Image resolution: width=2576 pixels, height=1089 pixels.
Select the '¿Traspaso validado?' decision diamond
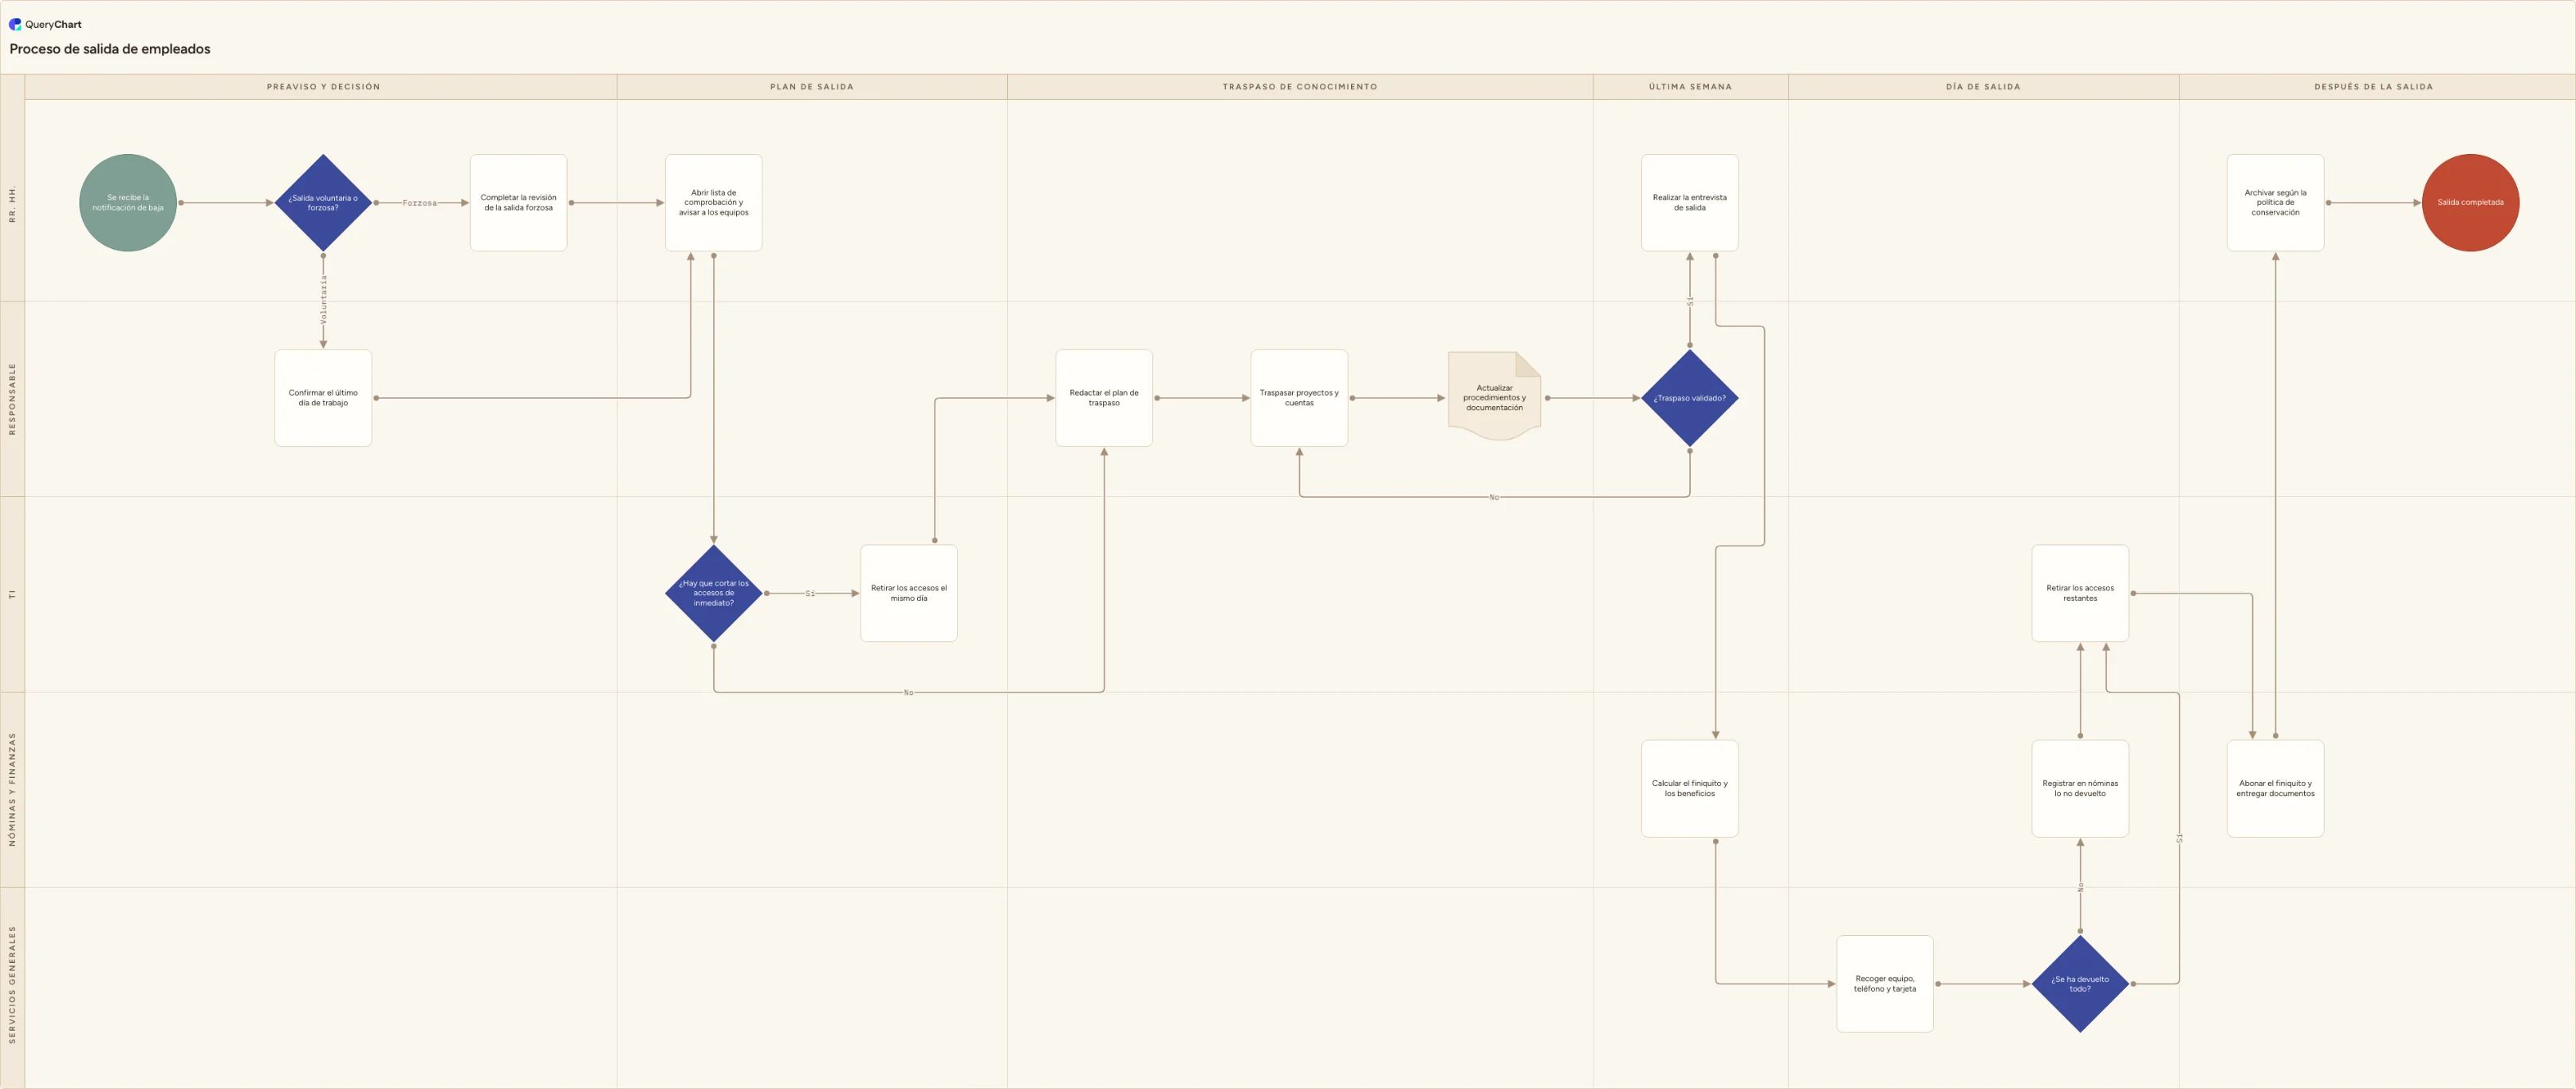(1689, 398)
